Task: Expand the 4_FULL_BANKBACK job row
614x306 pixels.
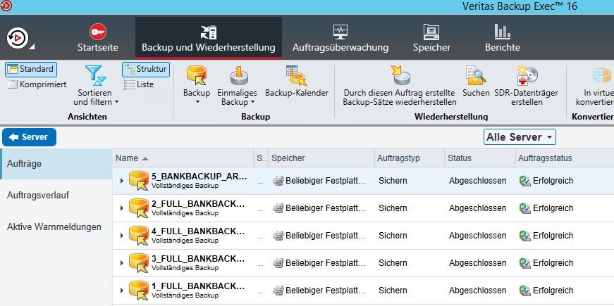Action: click(x=121, y=235)
